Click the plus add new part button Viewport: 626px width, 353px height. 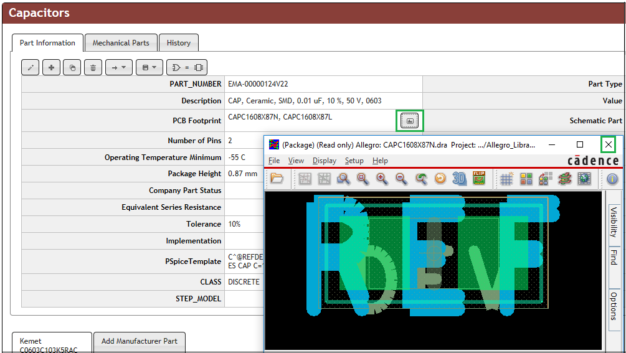pos(51,67)
